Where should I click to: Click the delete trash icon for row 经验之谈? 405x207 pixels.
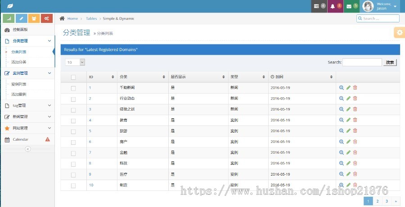355,109
